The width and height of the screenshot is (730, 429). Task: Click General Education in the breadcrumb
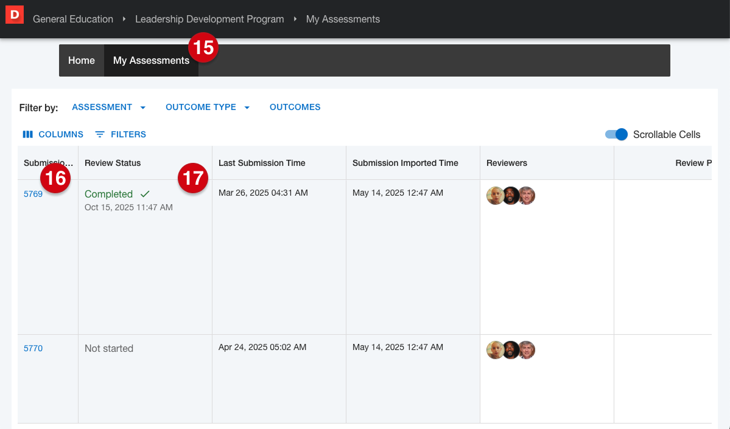(x=73, y=19)
